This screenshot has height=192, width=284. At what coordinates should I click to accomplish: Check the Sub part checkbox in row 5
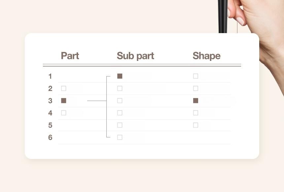pyautogui.click(x=120, y=125)
